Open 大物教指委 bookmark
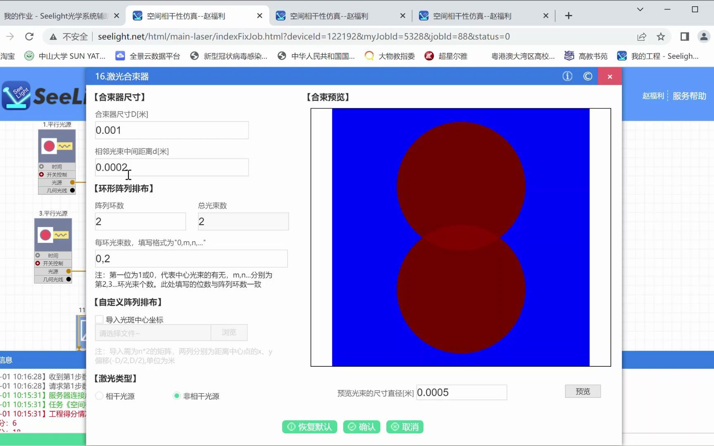This screenshot has width=714, height=446. 390,56
